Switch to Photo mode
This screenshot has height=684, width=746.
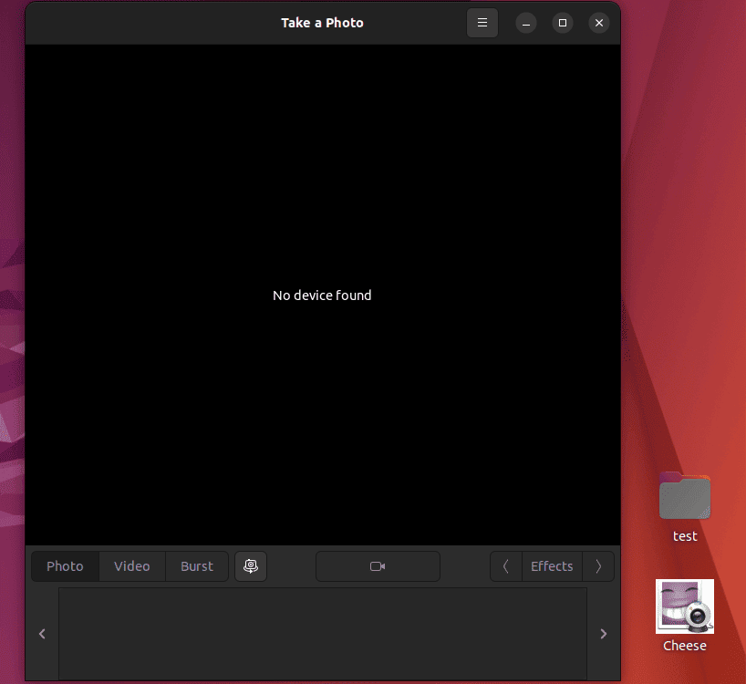(x=65, y=565)
